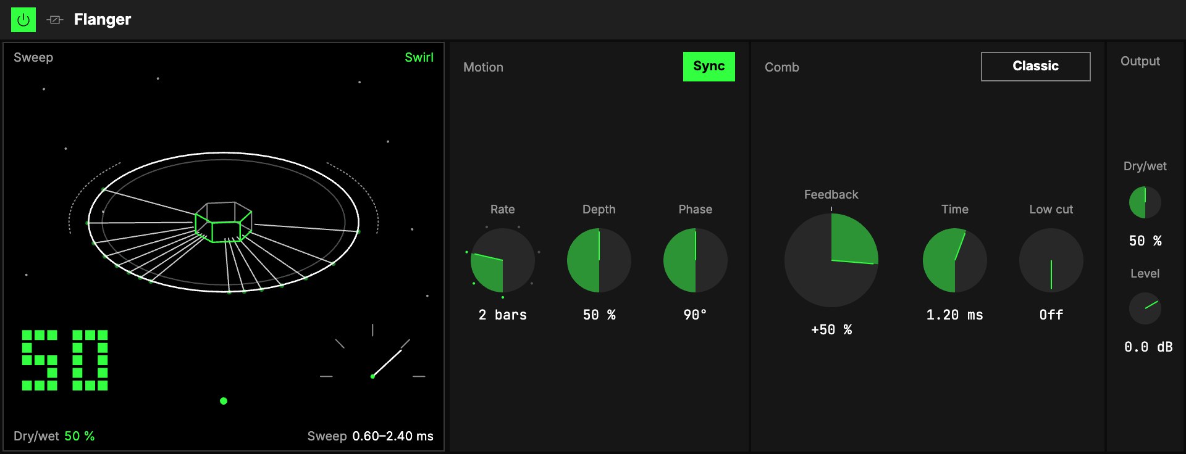Open the Classic comb mode selector
The width and height of the screenshot is (1186, 454).
(1035, 67)
